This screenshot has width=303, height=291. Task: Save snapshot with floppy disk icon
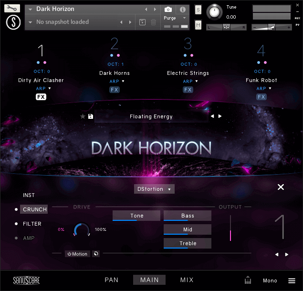[142, 22]
